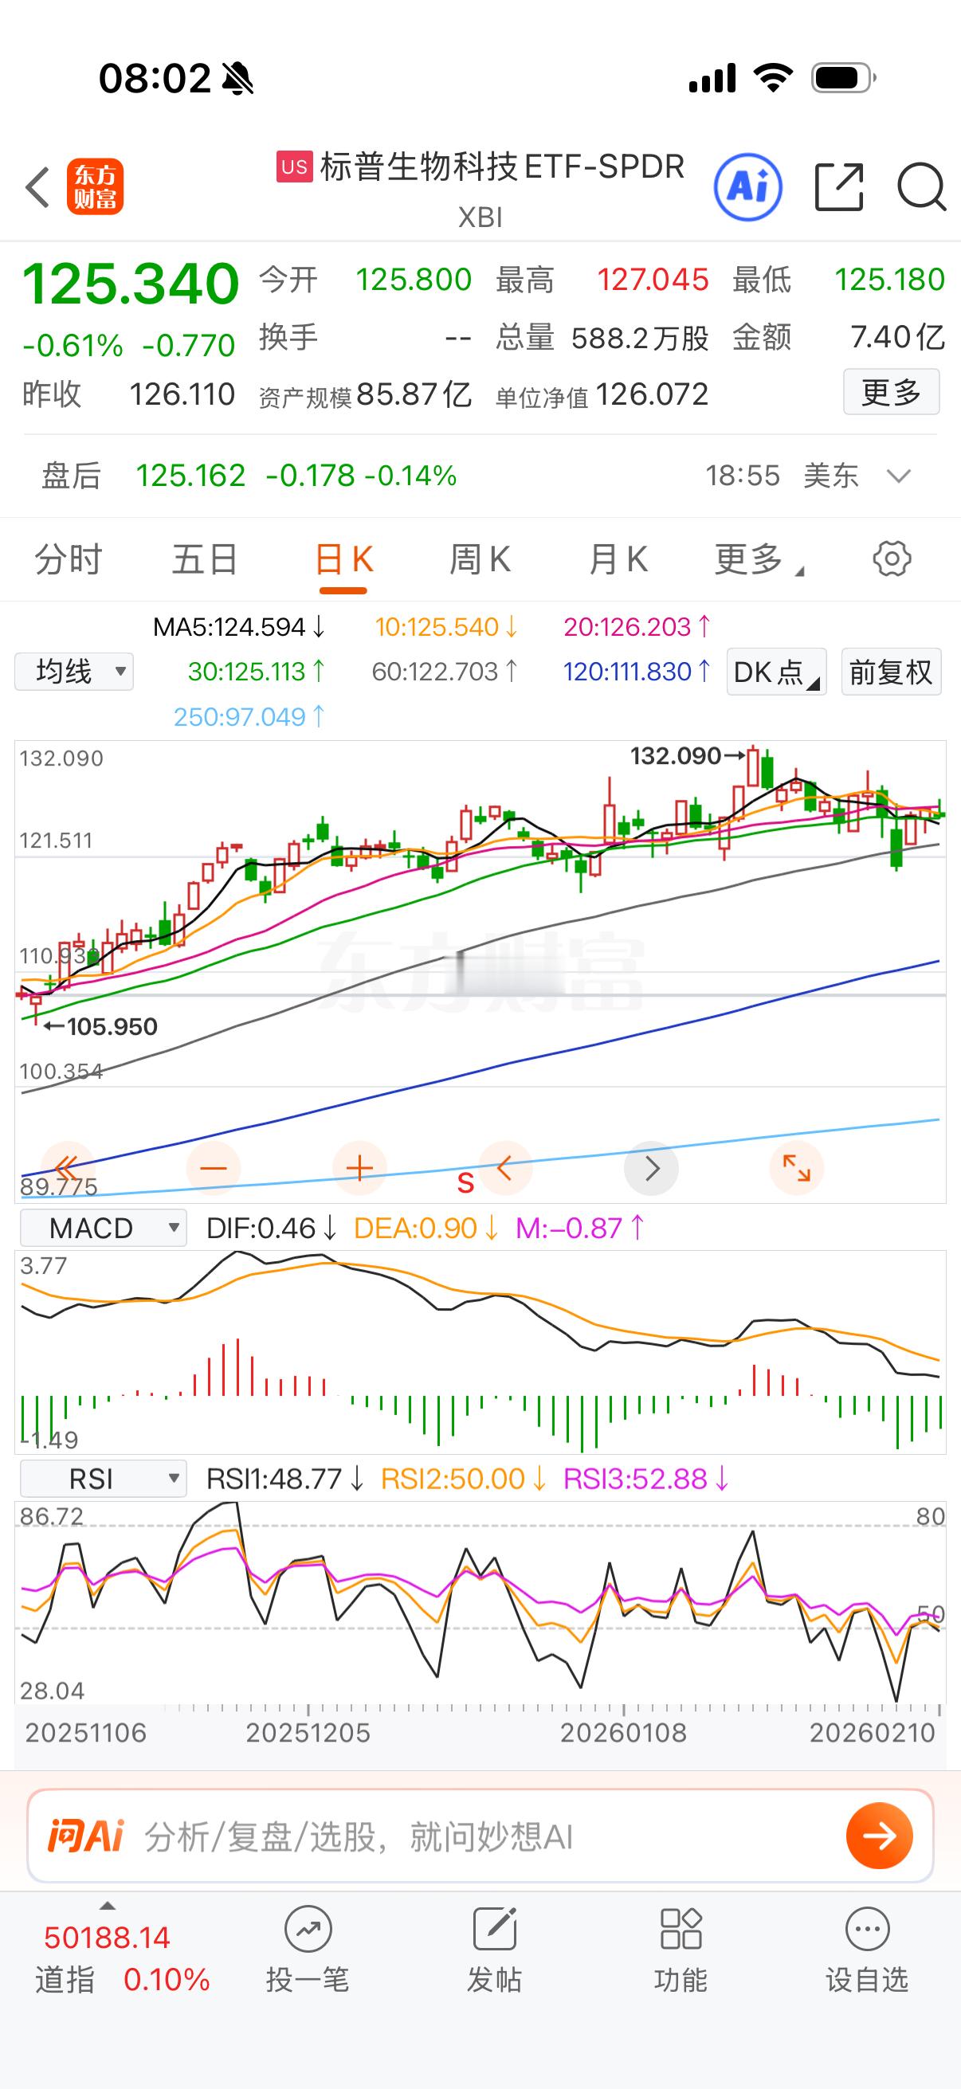
Task: Tap the stock title 标普生物科技ETF-SPDR
Action: (502, 167)
